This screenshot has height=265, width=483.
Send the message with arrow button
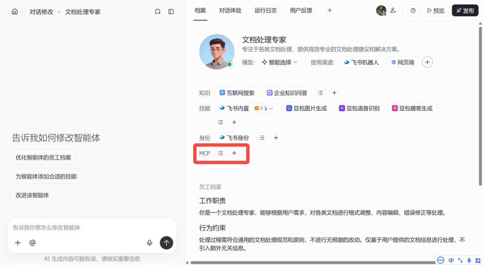(166, 243)
